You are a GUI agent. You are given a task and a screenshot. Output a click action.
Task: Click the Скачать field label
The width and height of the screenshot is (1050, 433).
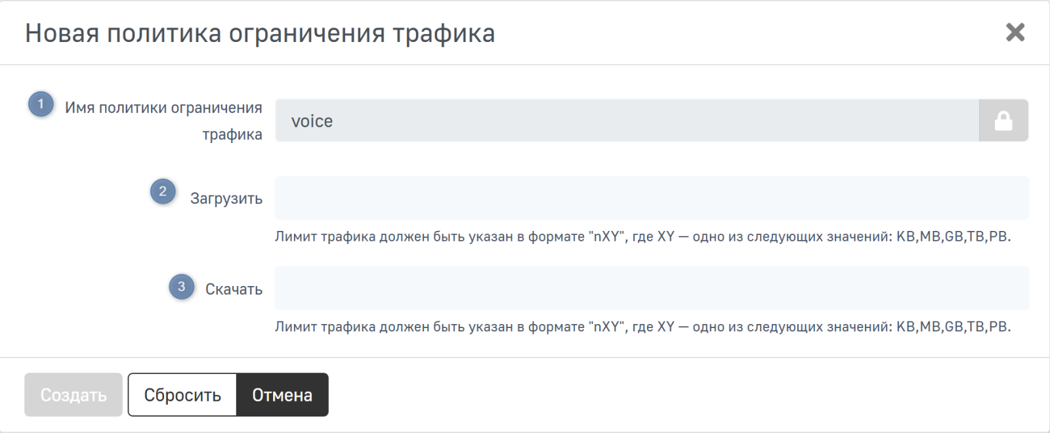[x=234, y=289]
